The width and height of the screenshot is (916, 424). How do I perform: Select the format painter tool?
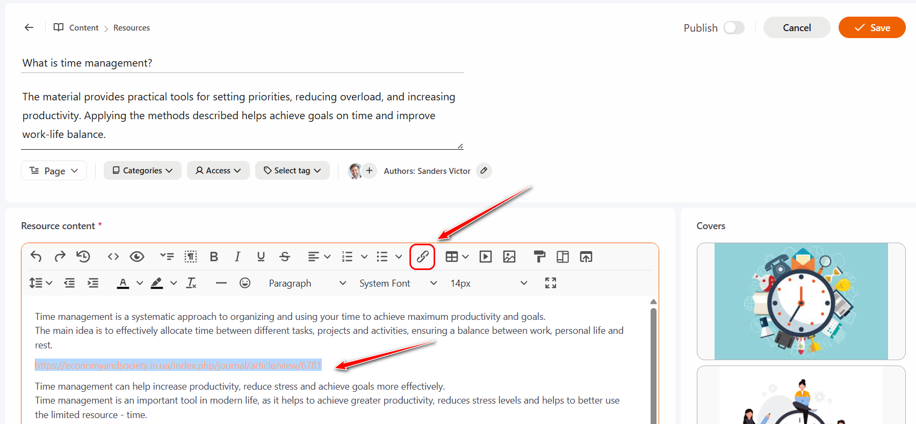pyautogui.click(x=539, y=257)
